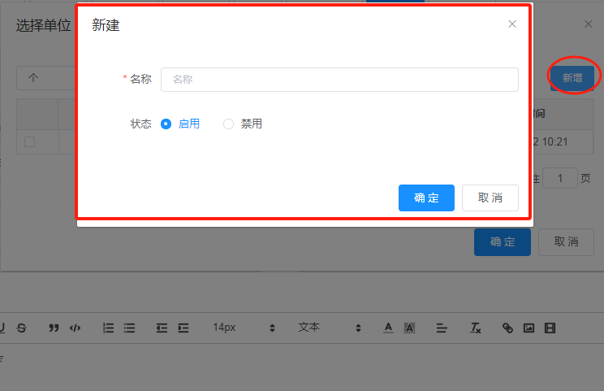Select the 禁用 radio option
The height and width of the screenshot is (391, 604).
[228, 124]
